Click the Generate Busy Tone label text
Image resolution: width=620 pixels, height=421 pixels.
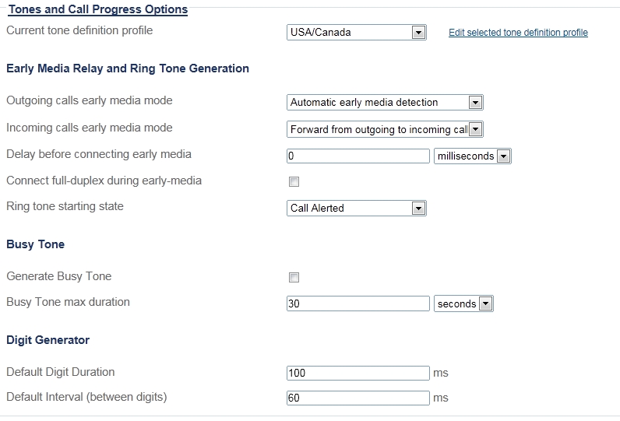(x=58, y=276)
